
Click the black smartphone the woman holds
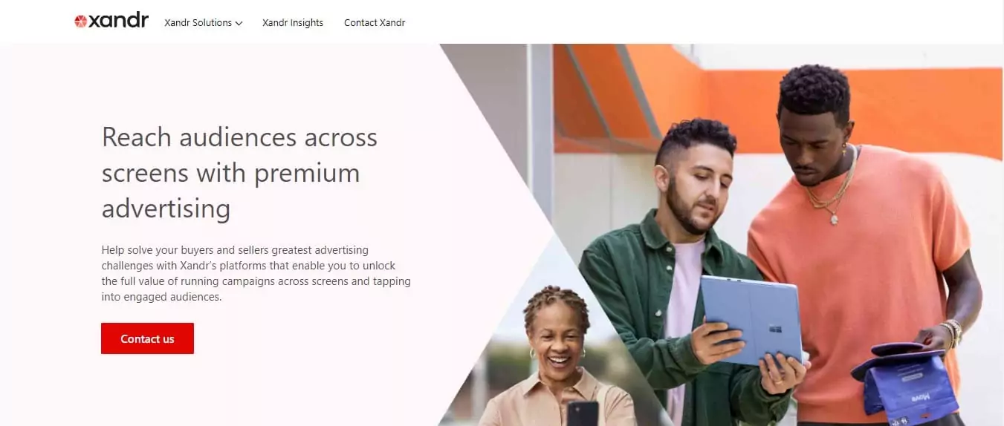coord(582,413)
